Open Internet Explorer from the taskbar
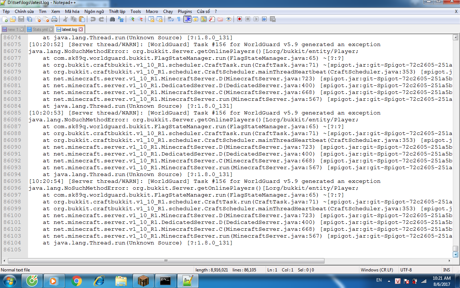460x288 pixels. point(99,280)
